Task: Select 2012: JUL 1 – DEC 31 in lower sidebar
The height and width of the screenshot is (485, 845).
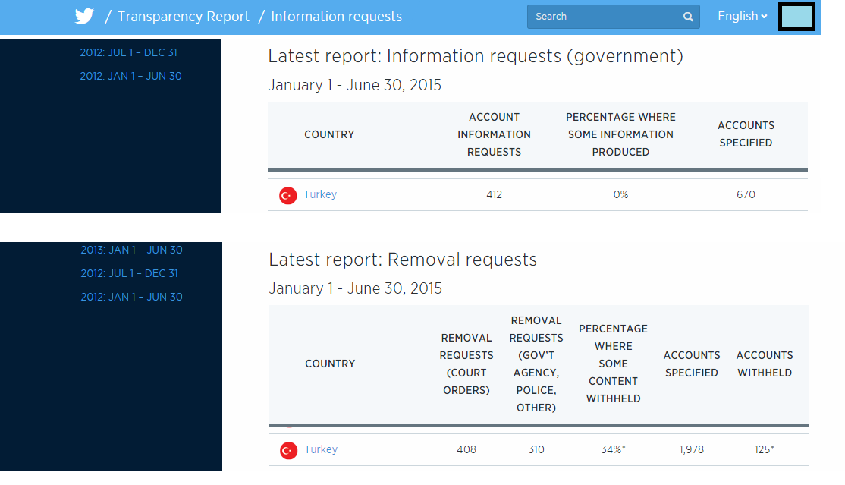Action: pos(130,273)
